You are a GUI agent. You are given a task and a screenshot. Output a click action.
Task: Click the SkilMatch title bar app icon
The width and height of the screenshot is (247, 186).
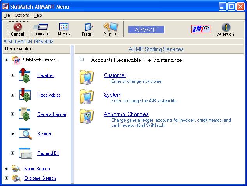(5, 7)
